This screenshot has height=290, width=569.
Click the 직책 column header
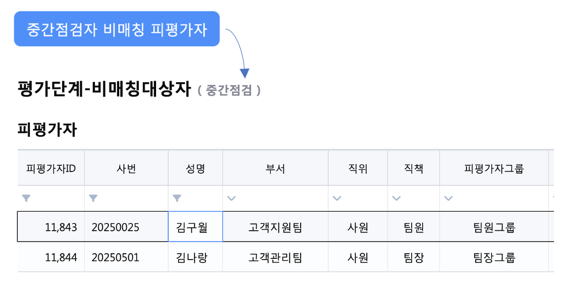pyautogui.click(x=414, y=169)
